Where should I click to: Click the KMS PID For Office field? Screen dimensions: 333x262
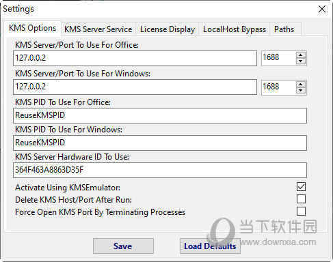[x=160, y=115]
